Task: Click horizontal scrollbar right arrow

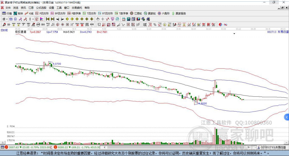Action: 248,147
